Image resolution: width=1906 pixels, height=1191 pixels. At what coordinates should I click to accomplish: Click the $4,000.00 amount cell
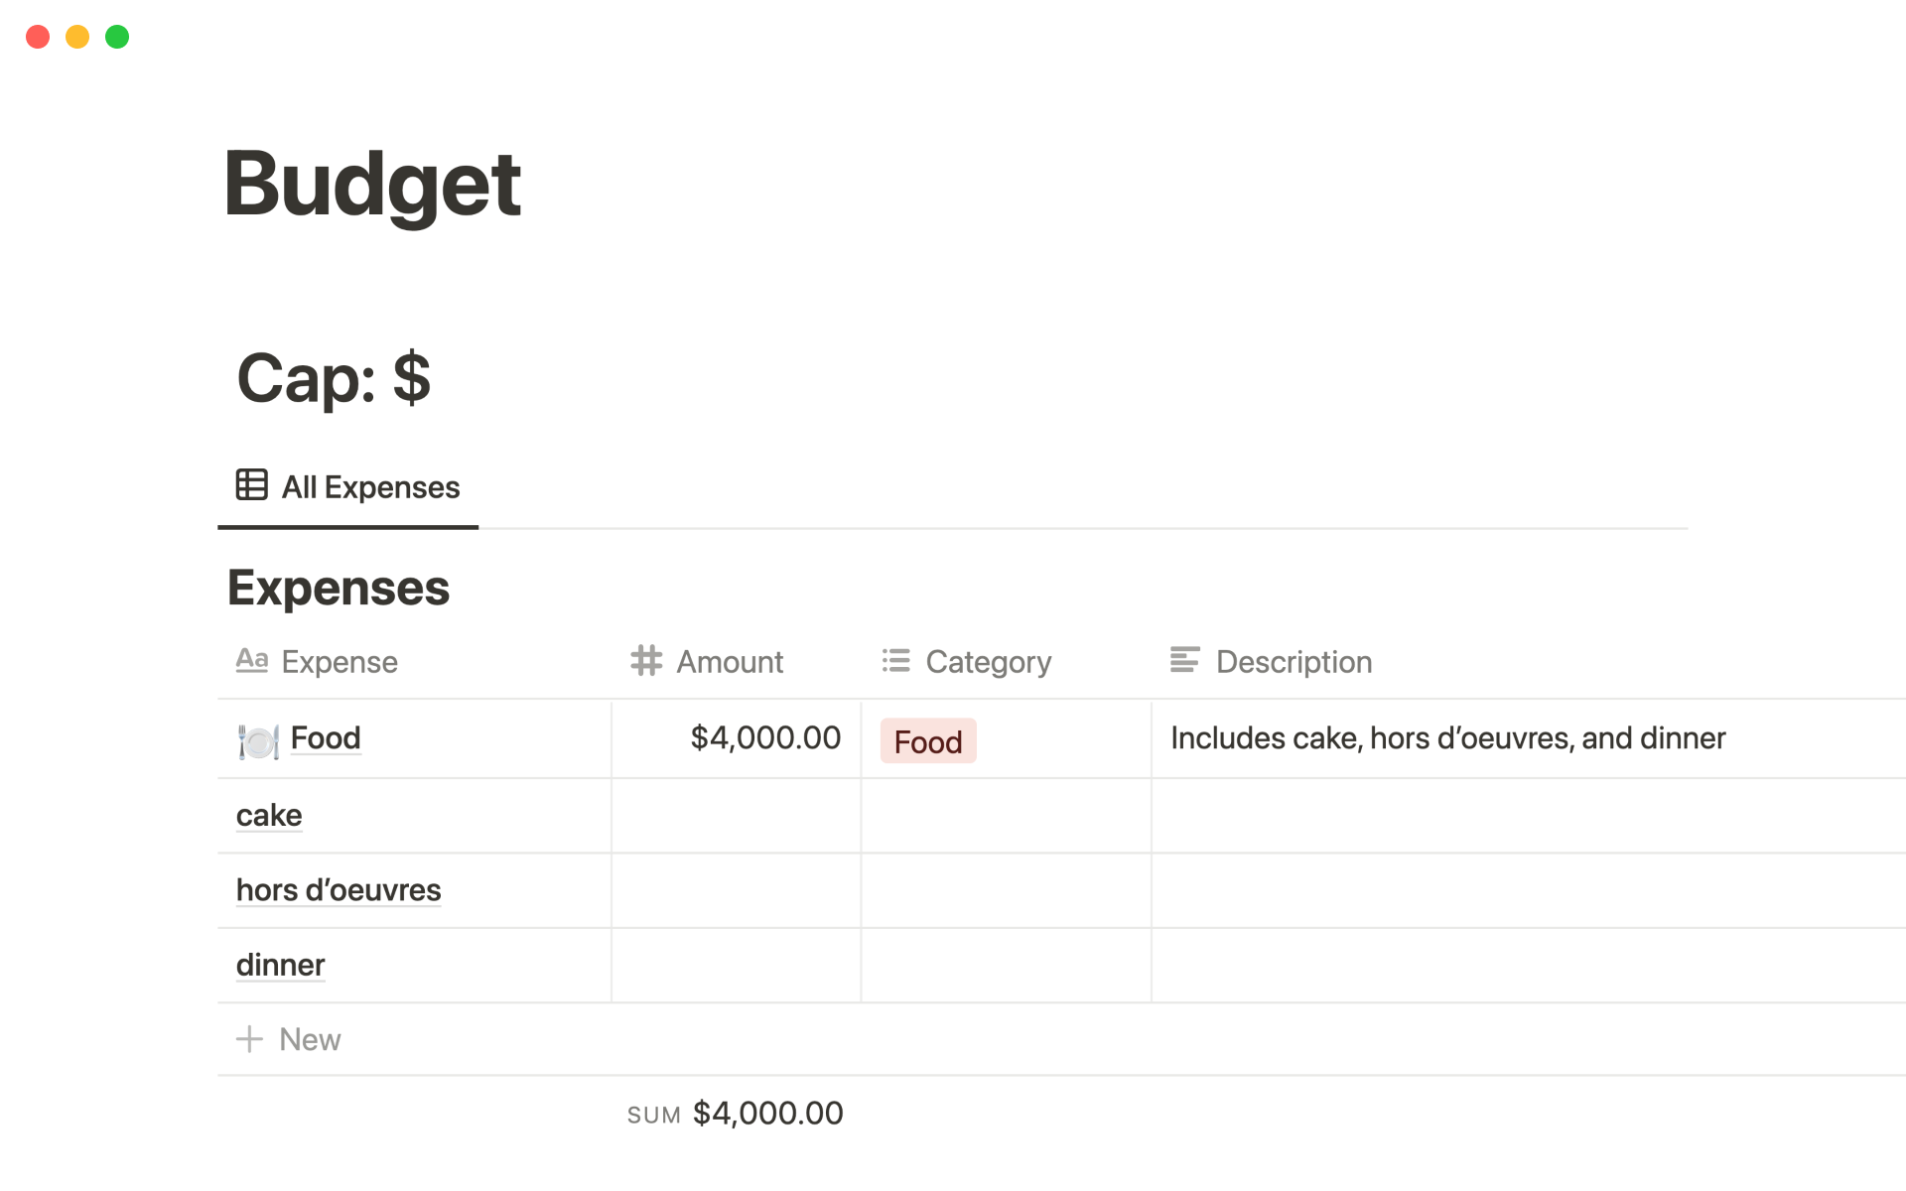coord(765,738)
